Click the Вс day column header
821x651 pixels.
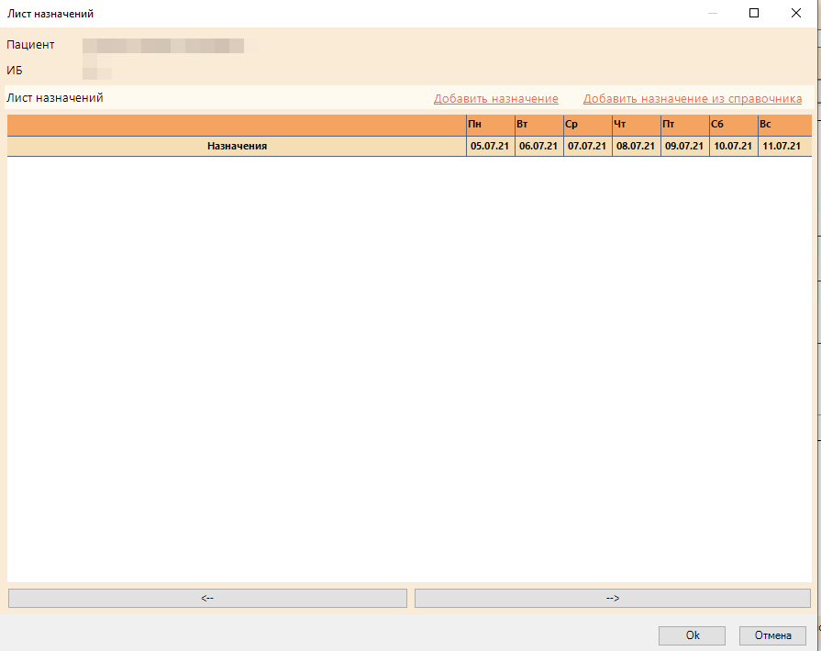(x=783, y=125)
